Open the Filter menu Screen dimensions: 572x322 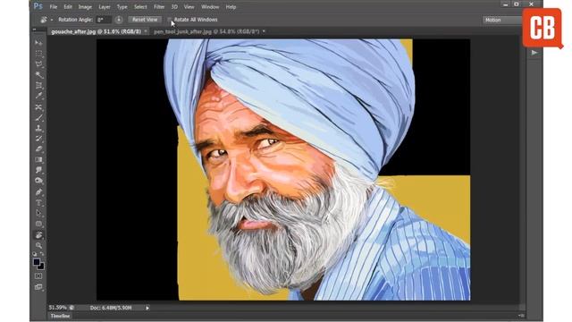pyautogui.click(x=159, y=7)
